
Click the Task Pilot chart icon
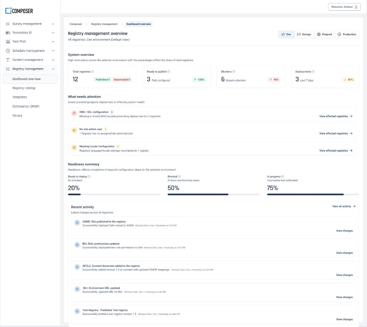(x=8, y=41)
